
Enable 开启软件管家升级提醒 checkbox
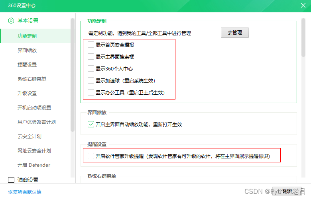[x=91, y=156]
